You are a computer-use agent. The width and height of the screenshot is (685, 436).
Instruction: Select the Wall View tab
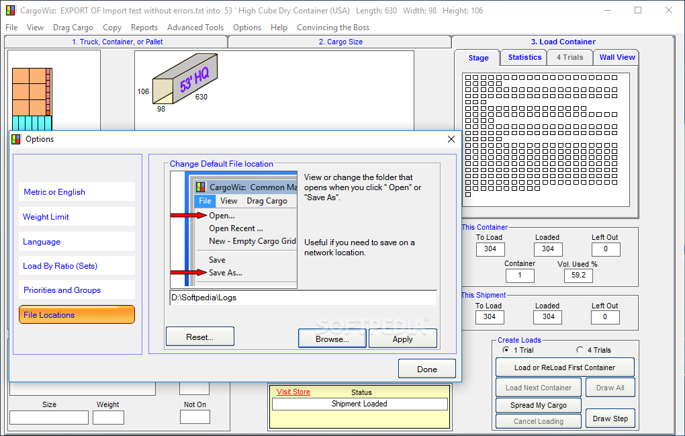click(x=617, y=57)
